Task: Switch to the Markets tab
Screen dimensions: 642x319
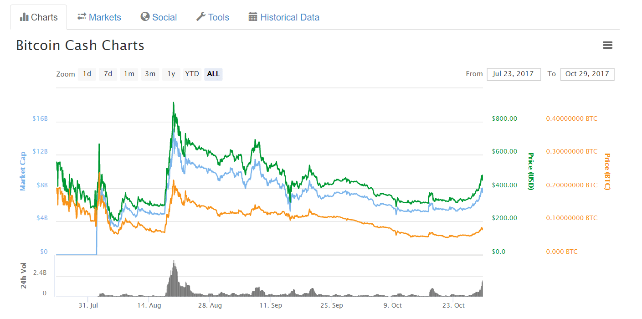Action: pos(105,17)
